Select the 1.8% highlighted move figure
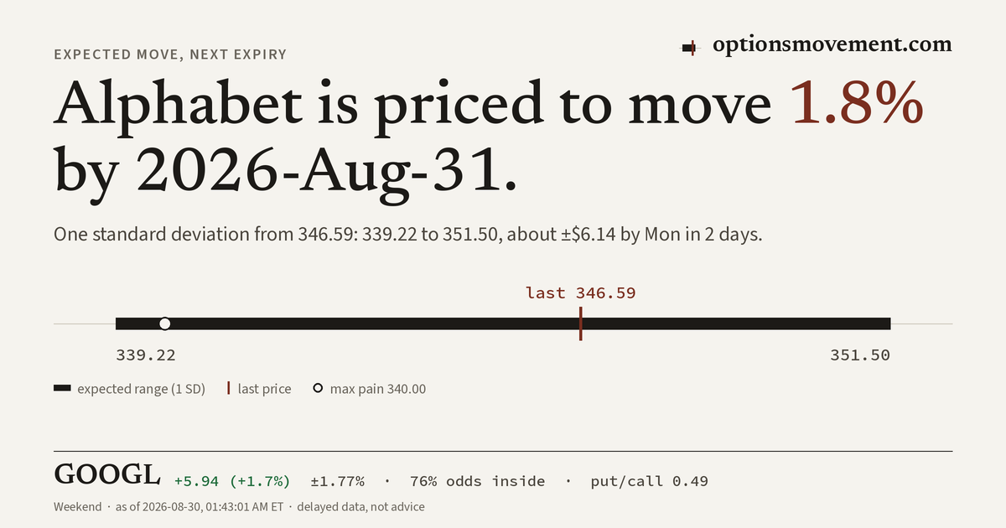This screenshot has width=1006, height=528. tap(858, 104)
